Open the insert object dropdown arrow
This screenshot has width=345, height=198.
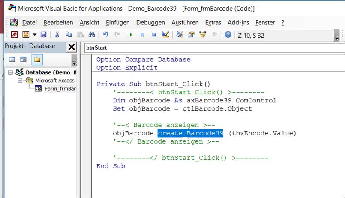(x=35, y=35)
